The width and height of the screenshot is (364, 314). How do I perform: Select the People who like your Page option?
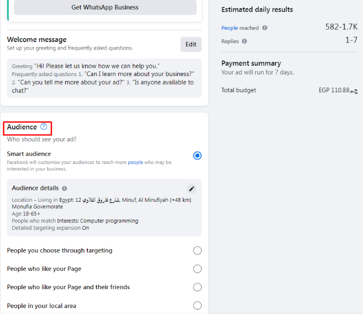pyautogui.click(x=197, y=269)
